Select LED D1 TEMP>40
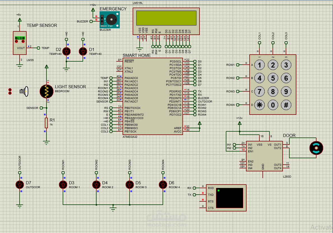 click(83, 52)
